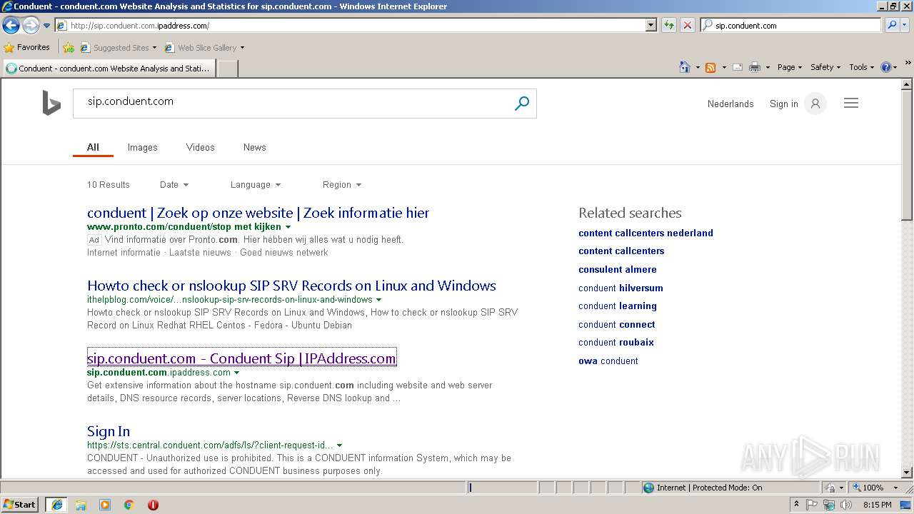Click related search consulent almere

[617, 269]
